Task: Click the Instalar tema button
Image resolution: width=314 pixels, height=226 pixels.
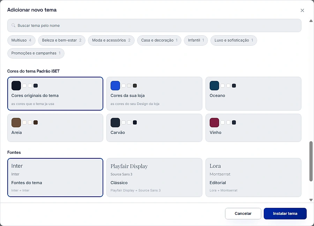Action: point(285,213)
